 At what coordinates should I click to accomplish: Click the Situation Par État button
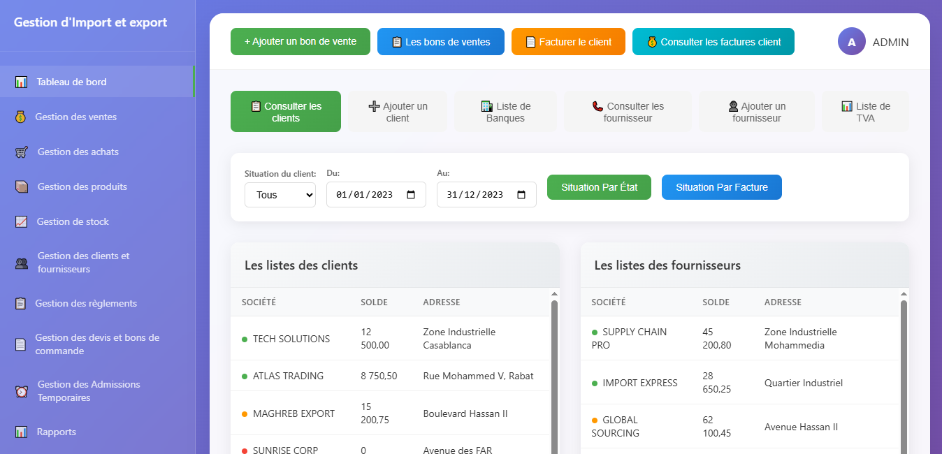(x=599, y=187)
